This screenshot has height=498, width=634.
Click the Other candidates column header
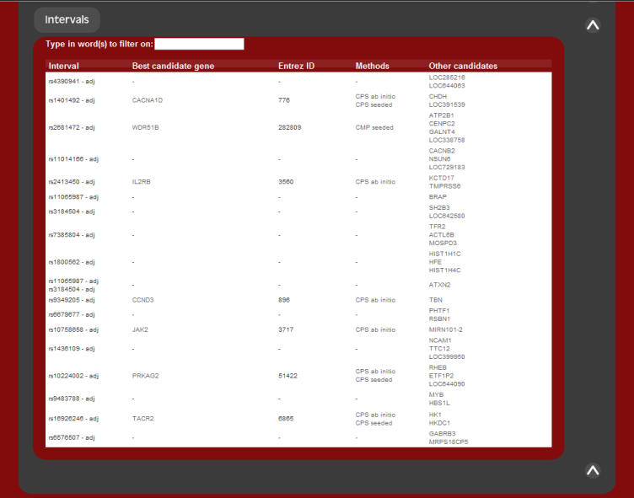[x=463, y=66]
